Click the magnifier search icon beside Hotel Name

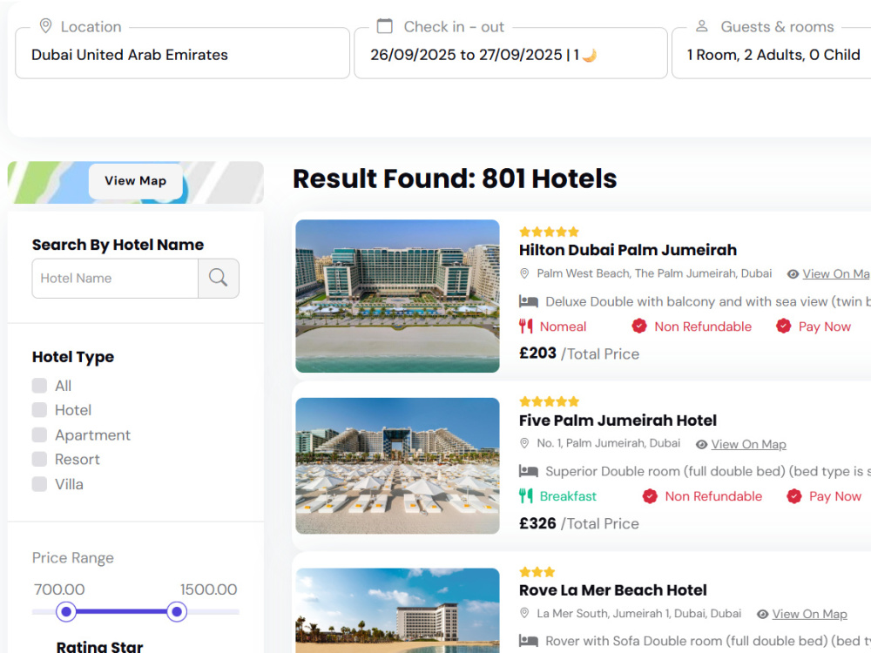[x=219, y=278]
